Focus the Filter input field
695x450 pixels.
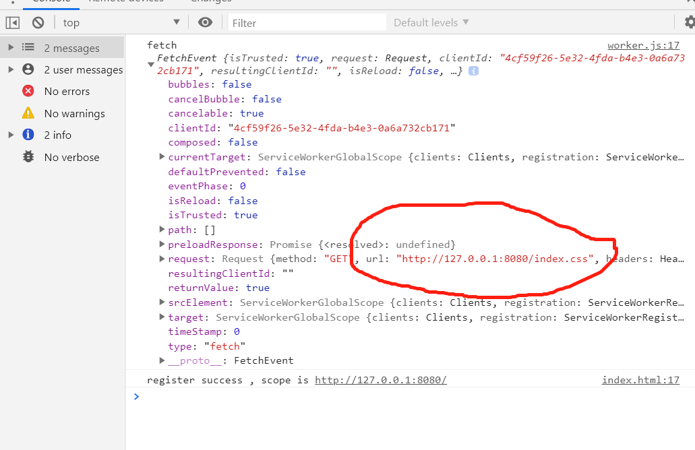[x=307, y=23]
